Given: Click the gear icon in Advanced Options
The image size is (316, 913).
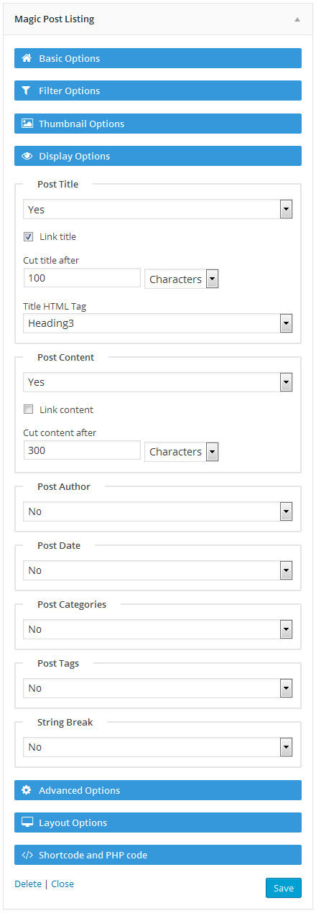Looking at the screenshot, I should tap(27, 790).
